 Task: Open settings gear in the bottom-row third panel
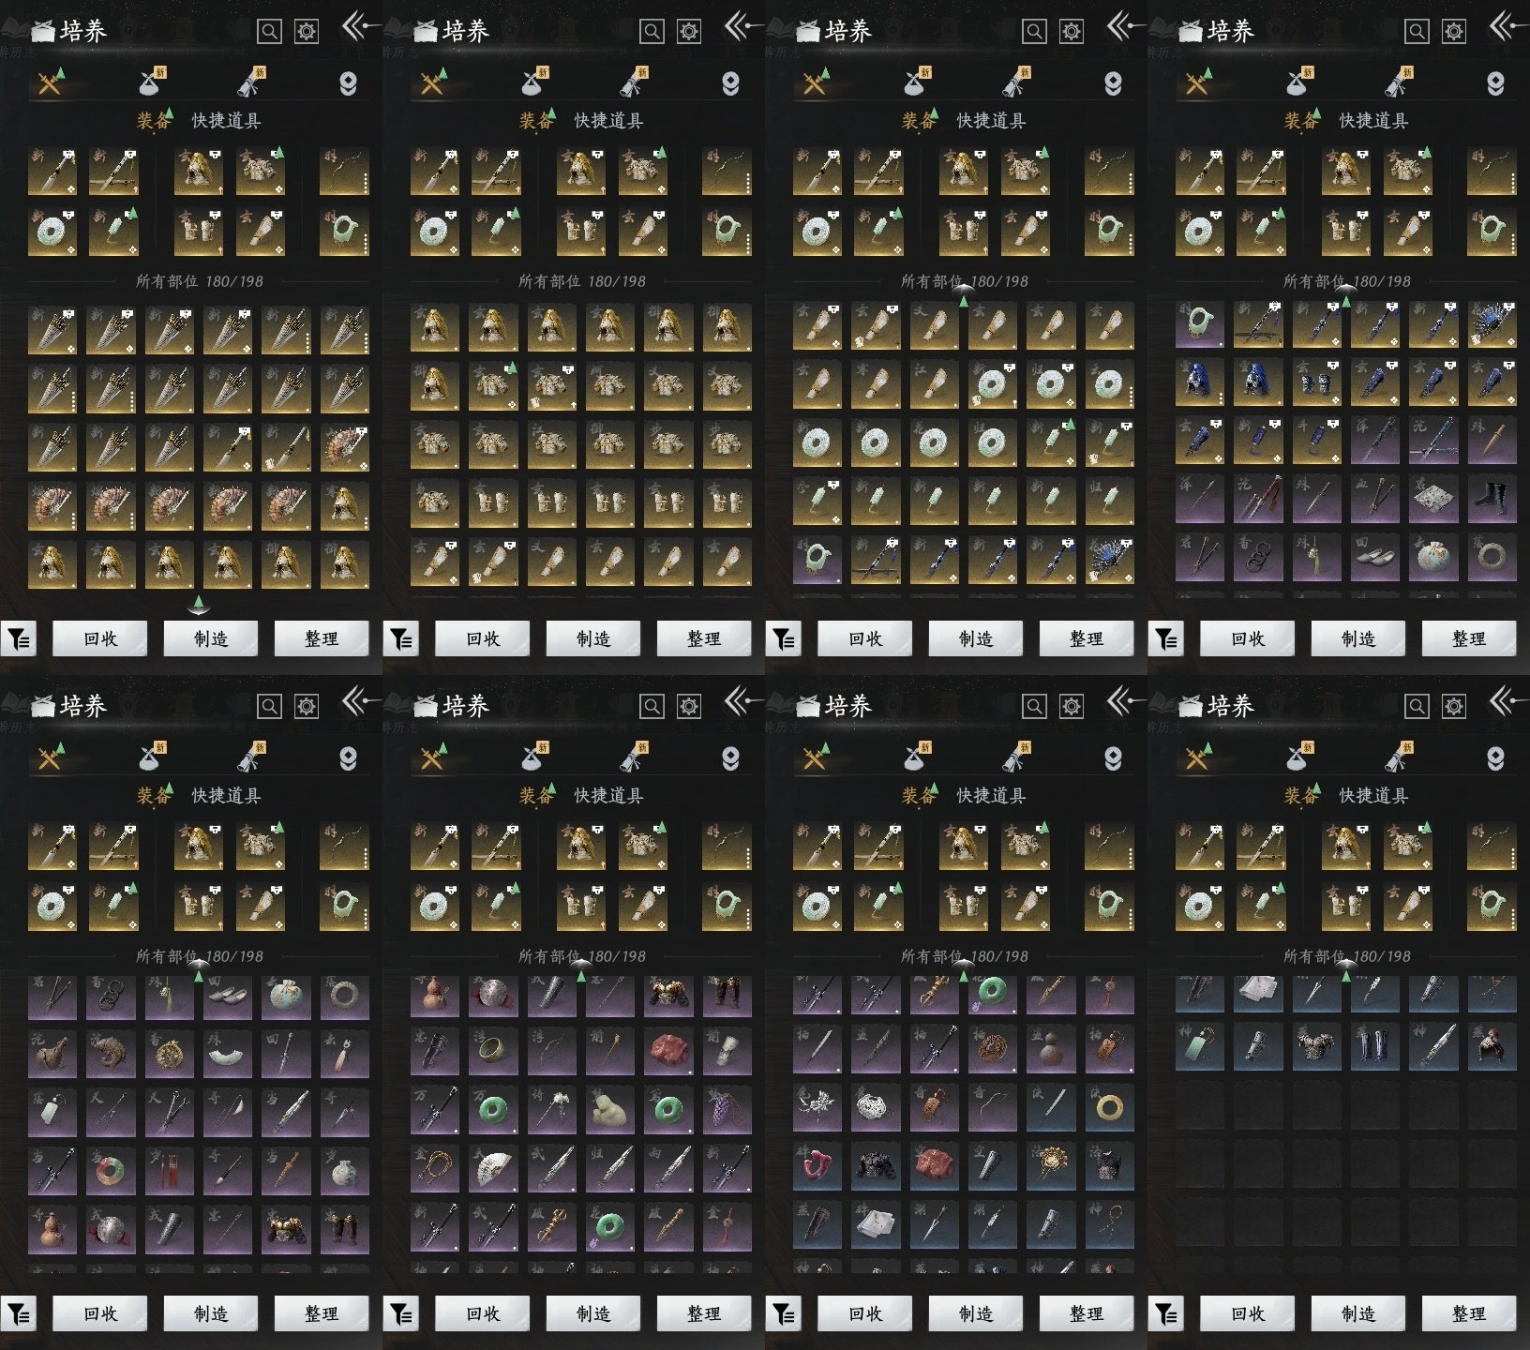[x=1072, y=707]
